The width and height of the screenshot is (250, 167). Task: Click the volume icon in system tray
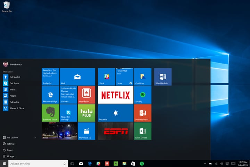(x=222, y=164)
